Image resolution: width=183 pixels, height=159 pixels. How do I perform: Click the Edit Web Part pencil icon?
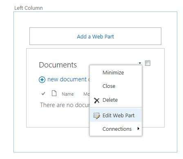[97, 116]
